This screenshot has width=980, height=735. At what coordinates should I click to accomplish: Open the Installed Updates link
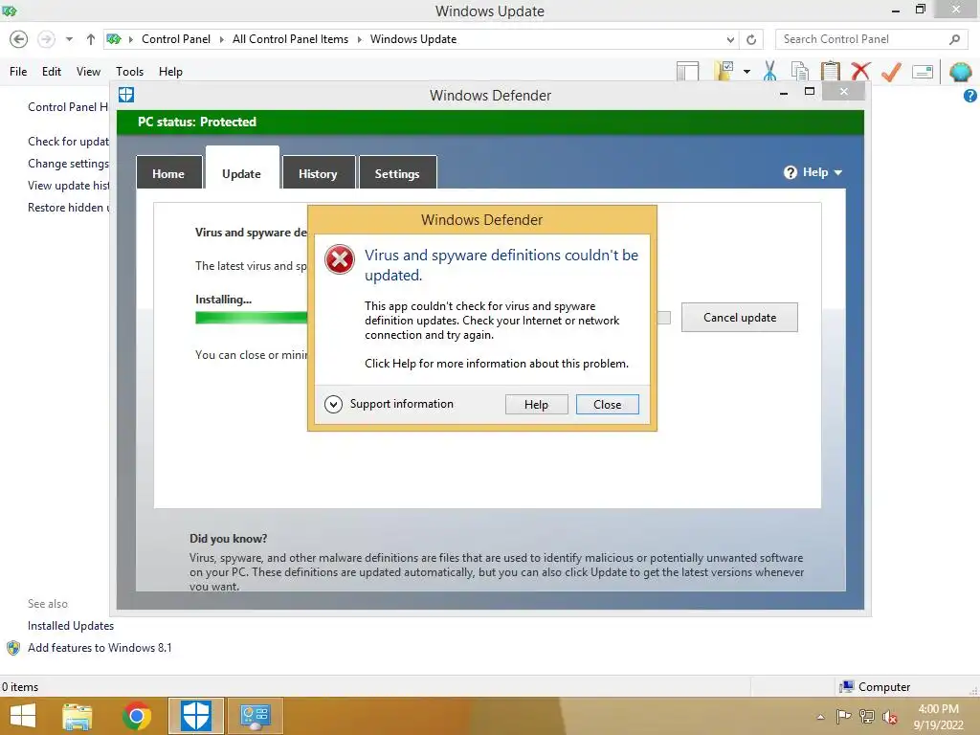71,626
